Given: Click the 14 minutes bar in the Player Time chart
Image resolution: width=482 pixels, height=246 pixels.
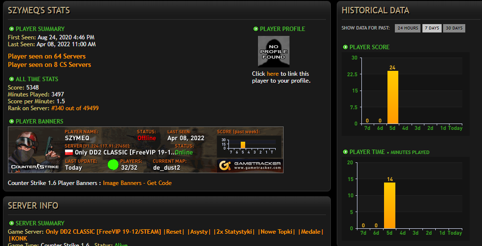Looking at the screenshot, I should click(389, 205).
